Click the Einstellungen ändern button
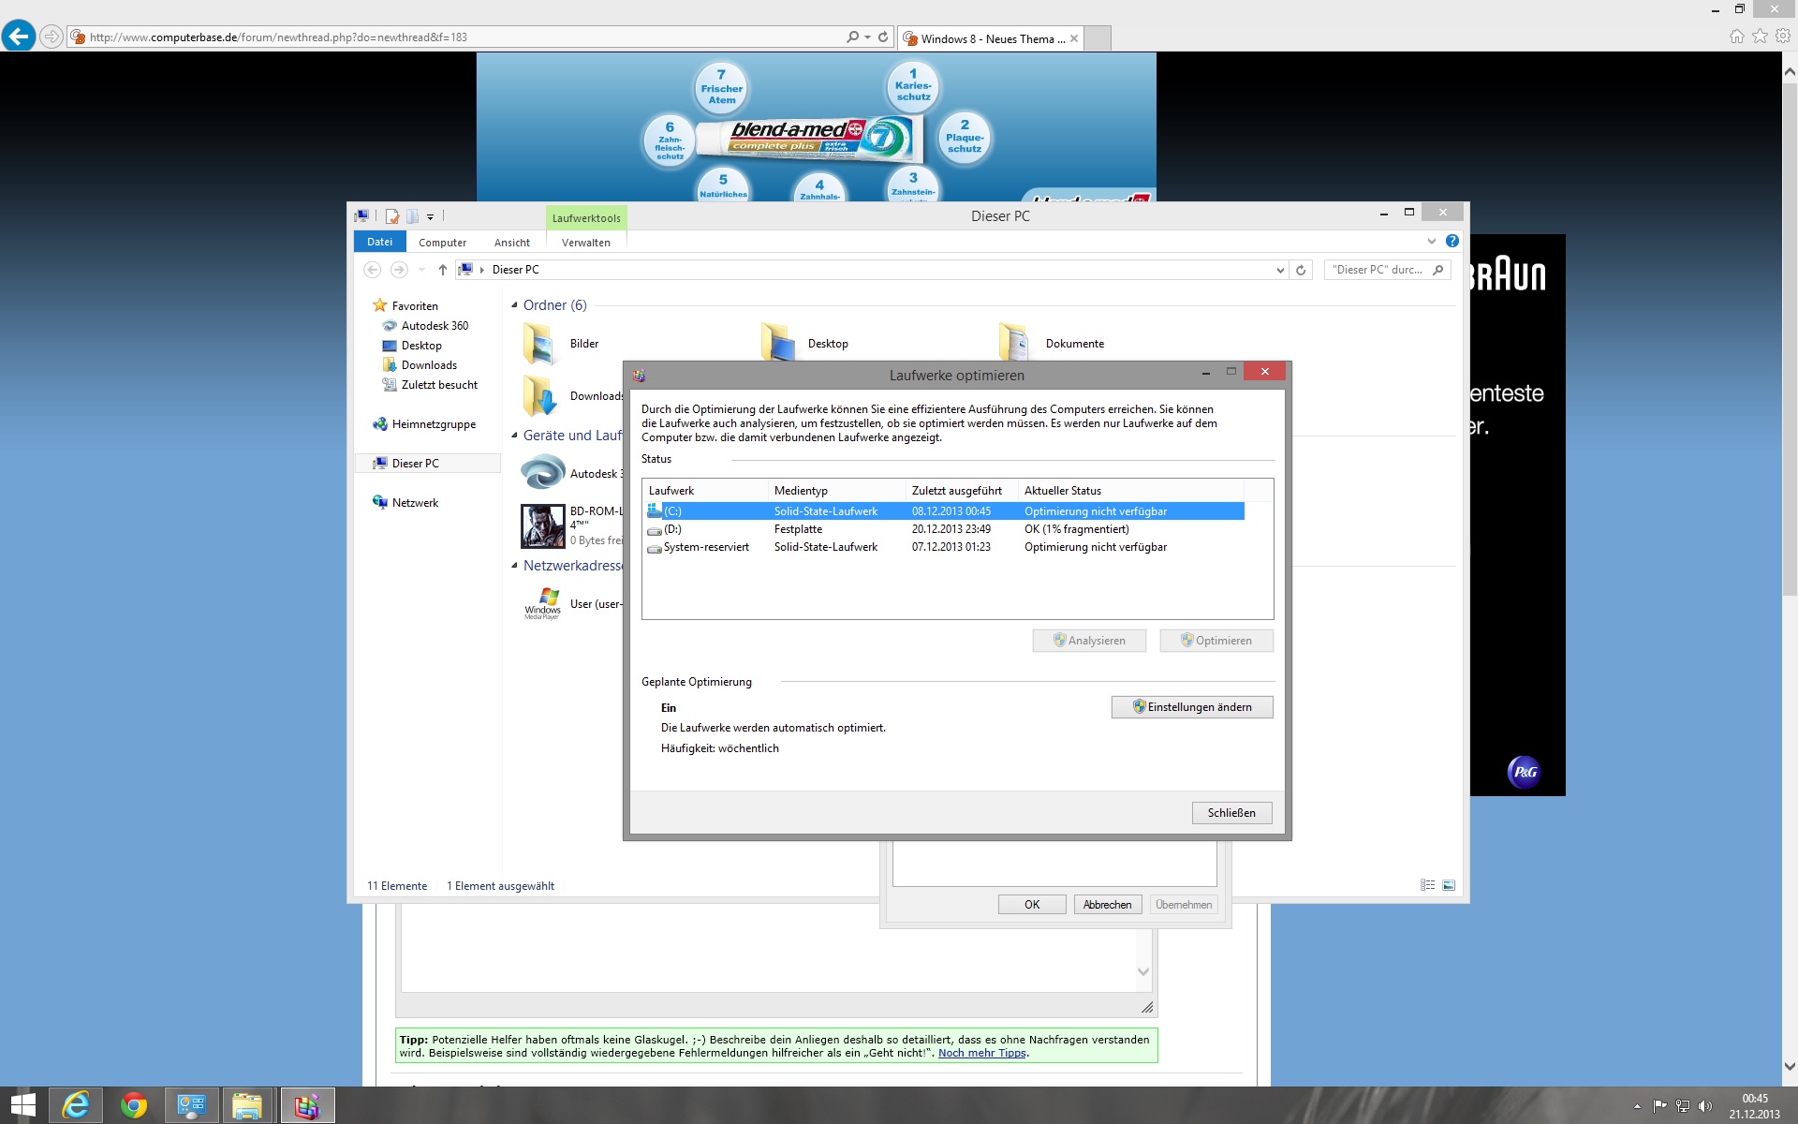Image resolution: width=1798 pixels, height=1124 pixels. coord(1191,707)
